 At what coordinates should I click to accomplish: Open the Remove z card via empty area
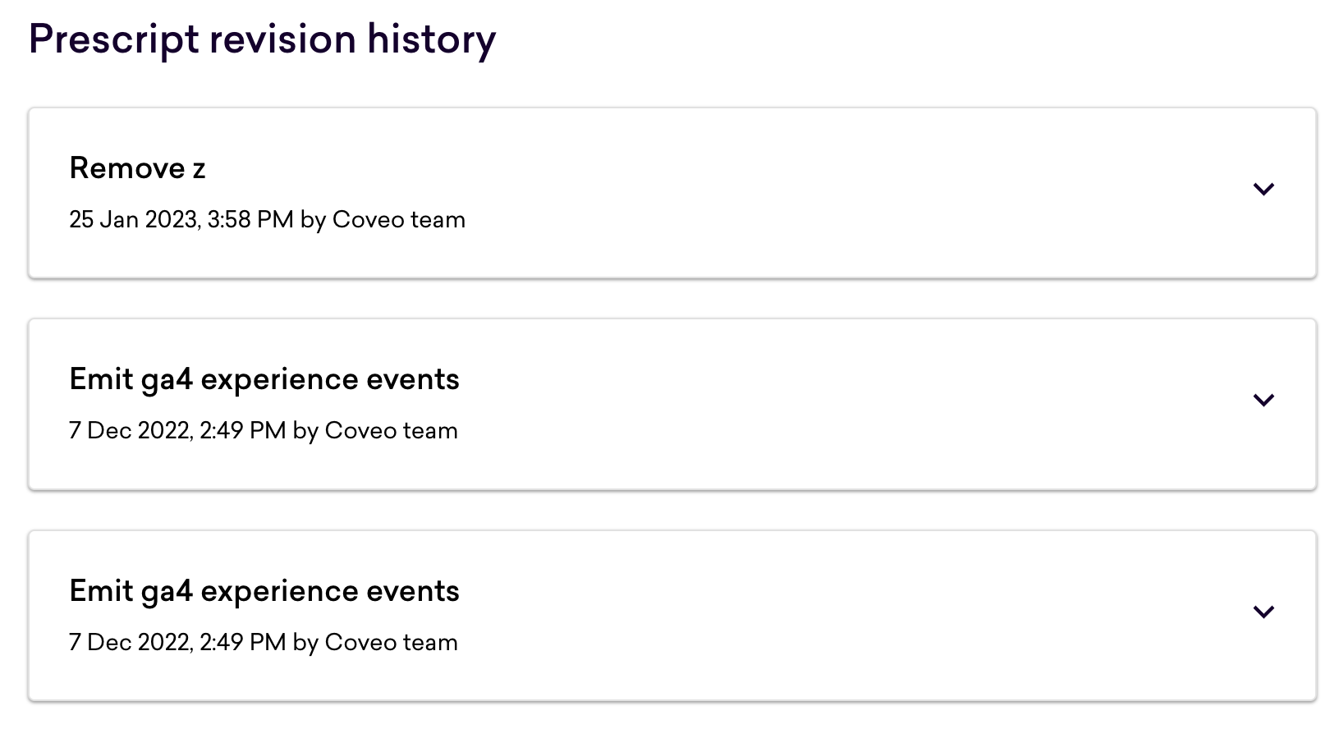click(x=821, y=193)
